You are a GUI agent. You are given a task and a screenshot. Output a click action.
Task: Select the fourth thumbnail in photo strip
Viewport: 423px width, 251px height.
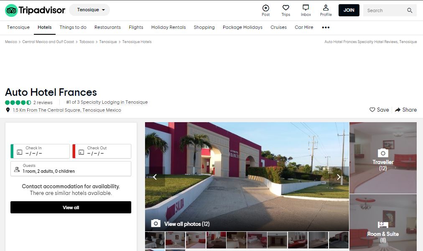[217, 240]
